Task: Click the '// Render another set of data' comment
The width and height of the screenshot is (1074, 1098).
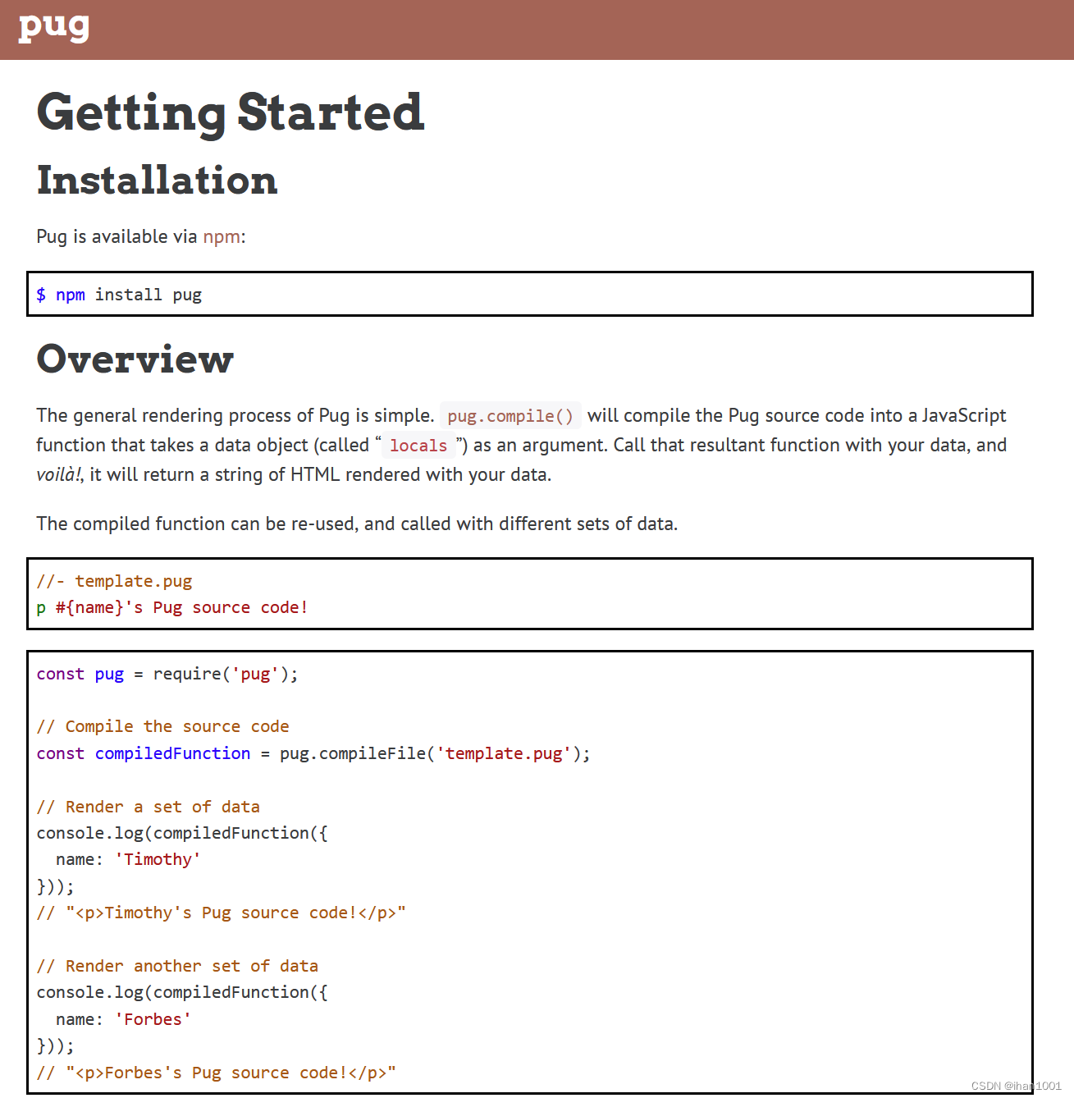Action: tap(177, 966)
